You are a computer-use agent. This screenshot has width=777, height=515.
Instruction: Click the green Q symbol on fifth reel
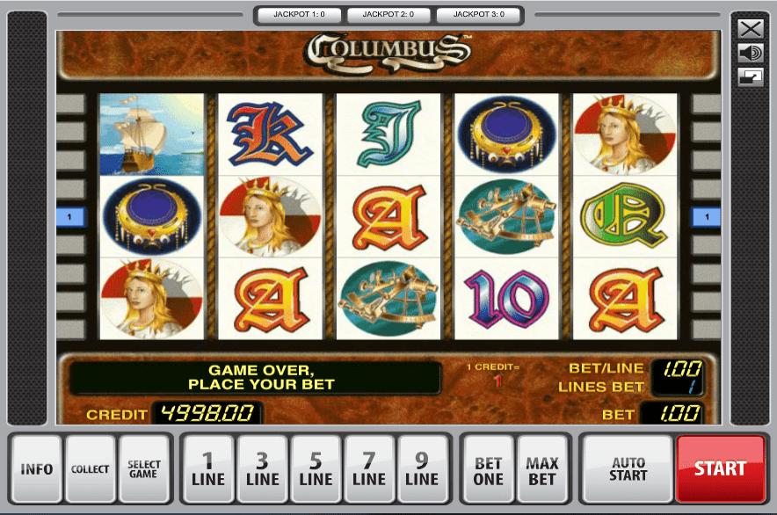pos(625,216)
